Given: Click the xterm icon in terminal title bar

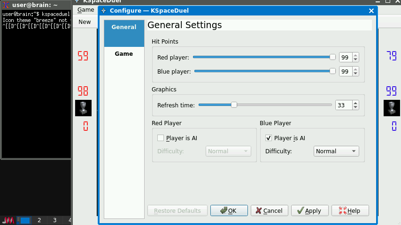Looking at the screenshot, I should click(6, 5).
